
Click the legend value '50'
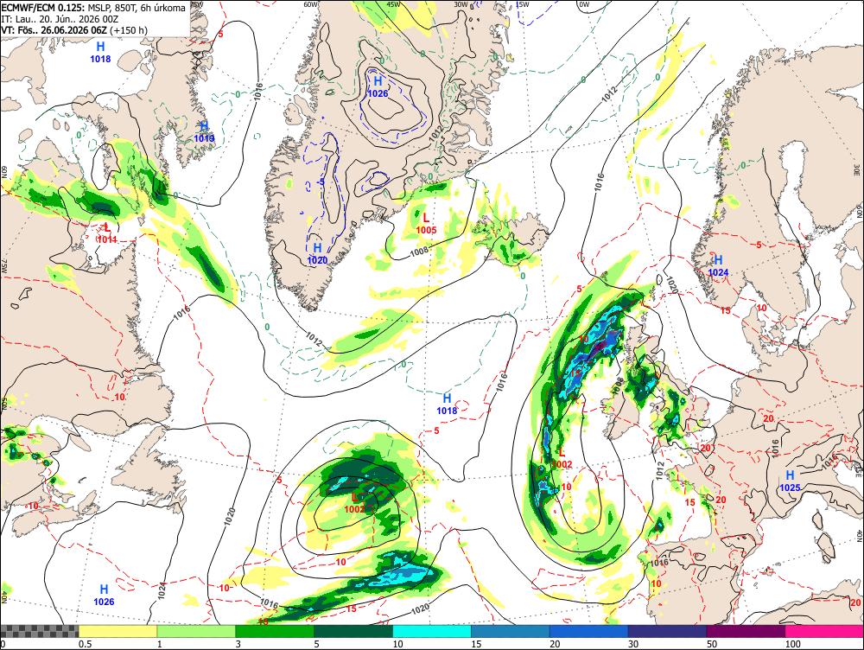pos(712,644)
